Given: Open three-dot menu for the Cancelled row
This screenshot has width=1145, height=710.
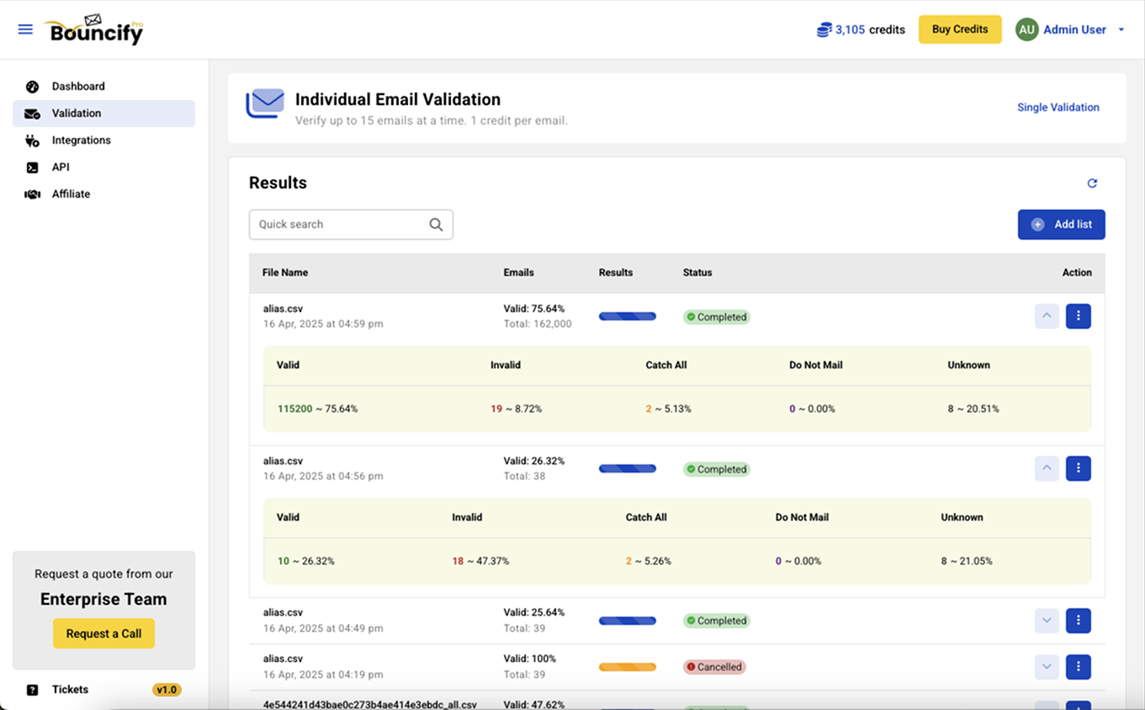Looking at the screenshot, I should [1078, 667].
